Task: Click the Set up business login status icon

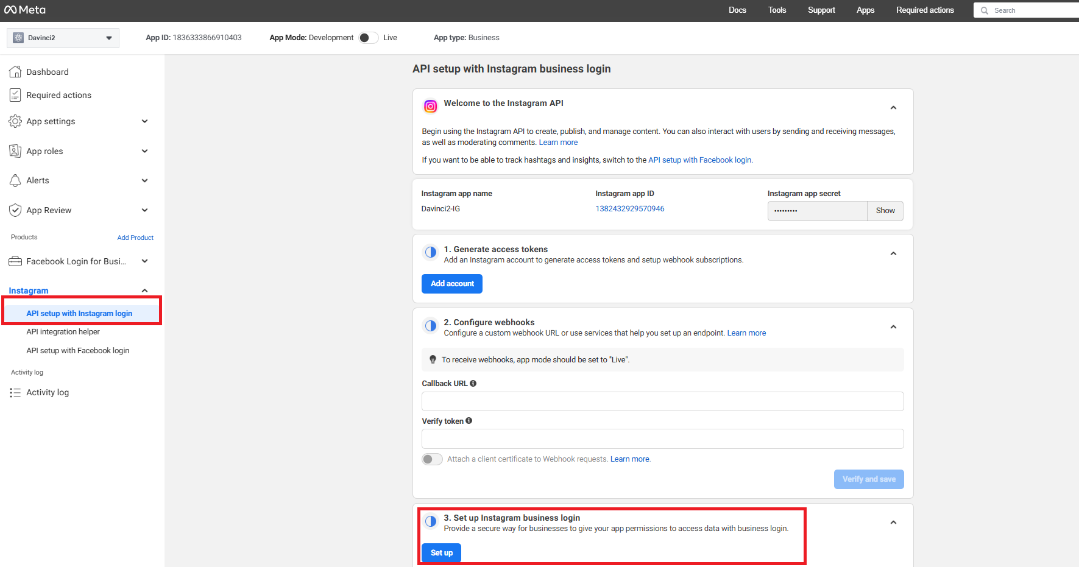Action: coord(431,521)
